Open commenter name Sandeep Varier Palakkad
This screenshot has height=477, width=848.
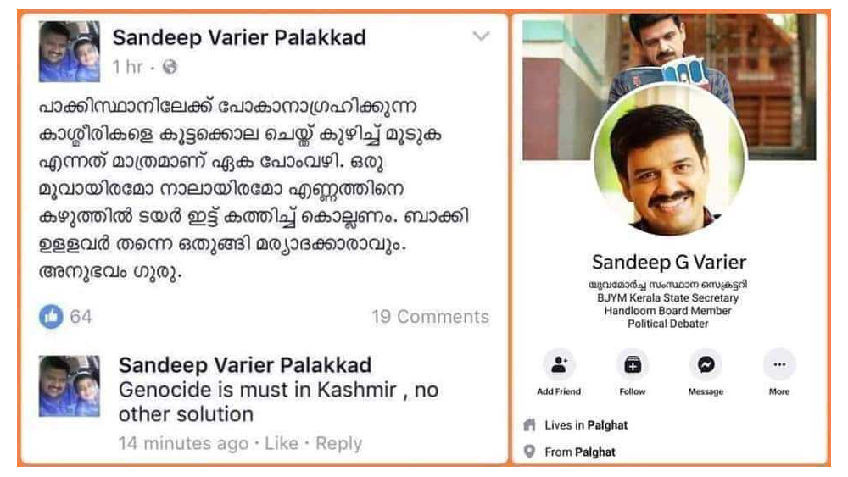[x=245, y=365]
